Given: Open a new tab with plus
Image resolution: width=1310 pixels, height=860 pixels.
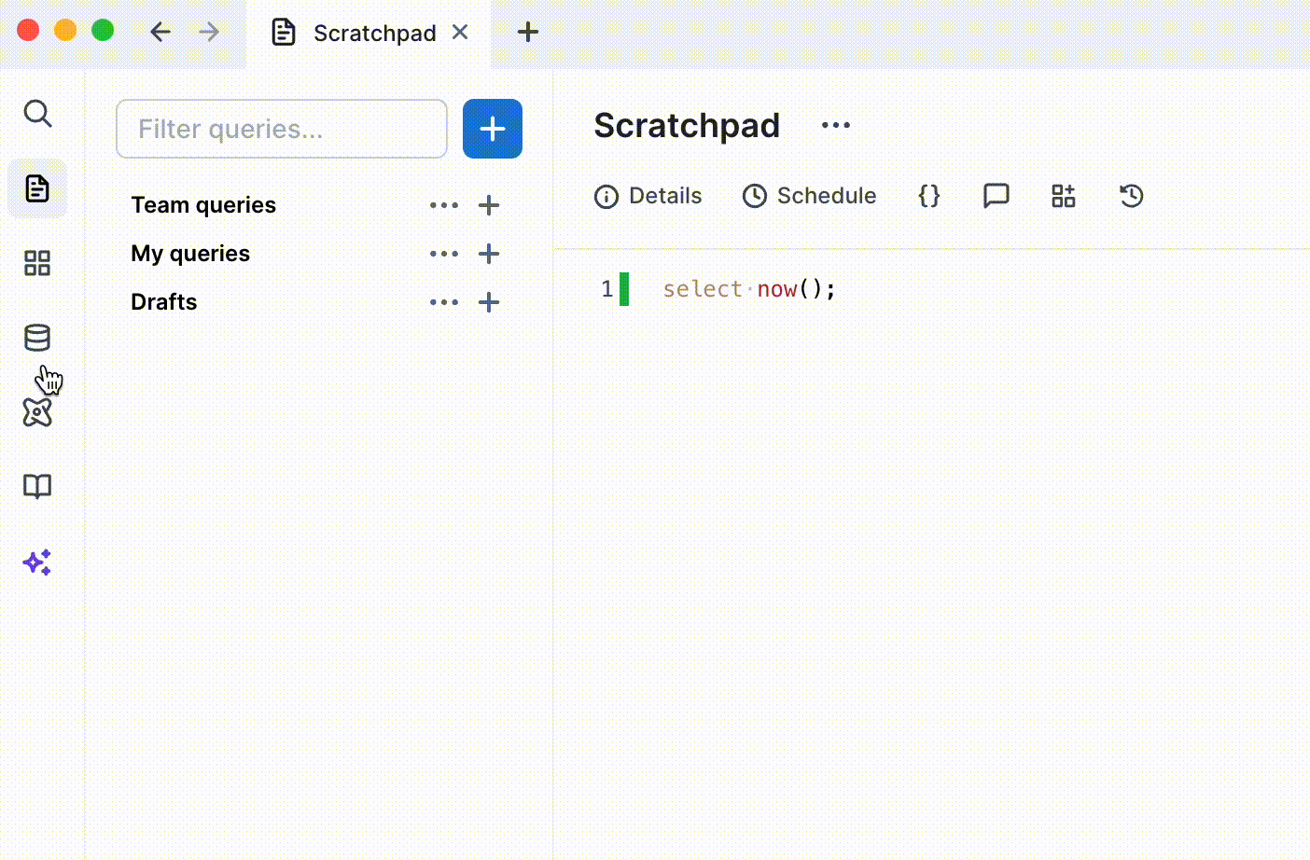Looking at the screenshot, I should [x=528, y=33].
